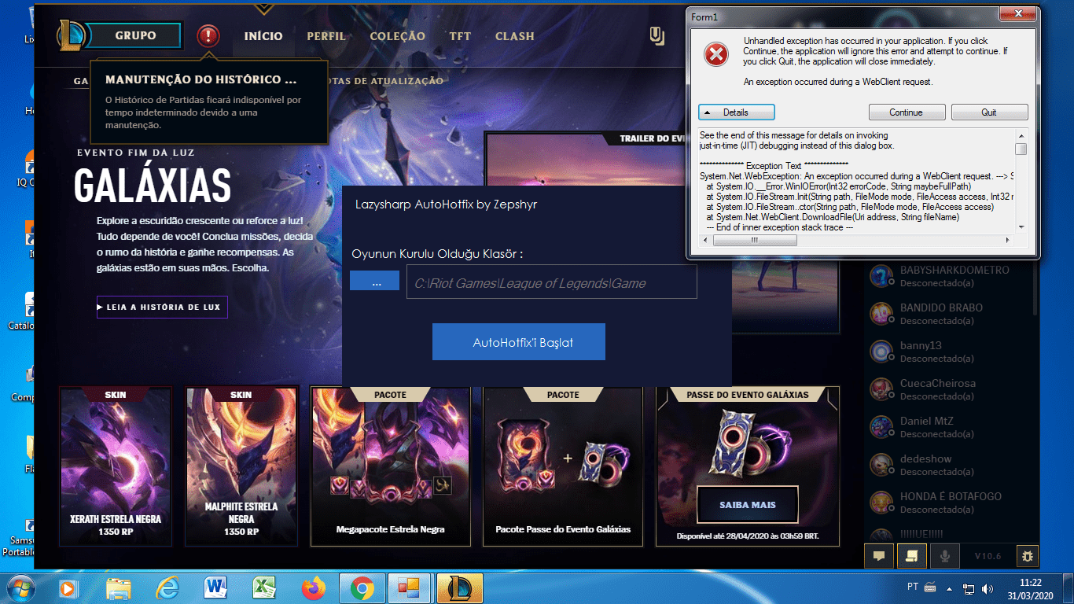Click the keyboard icon in the system tray
1074x604 pixels.
click(930, 587)
